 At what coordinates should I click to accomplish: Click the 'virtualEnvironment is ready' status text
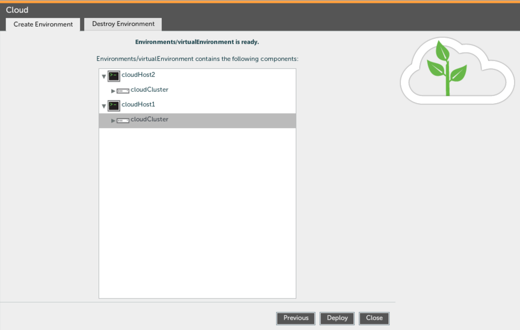pos(197,41)
